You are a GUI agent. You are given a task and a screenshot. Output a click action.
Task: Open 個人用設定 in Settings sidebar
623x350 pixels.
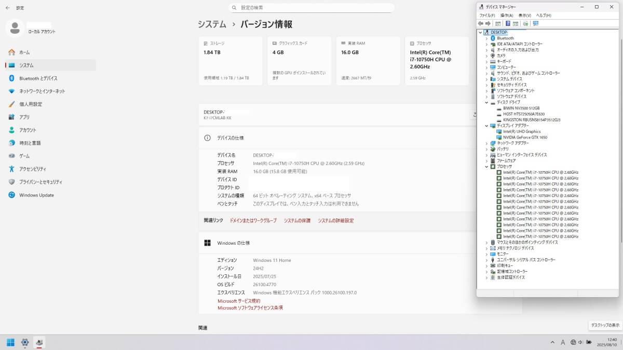(50, 104)
